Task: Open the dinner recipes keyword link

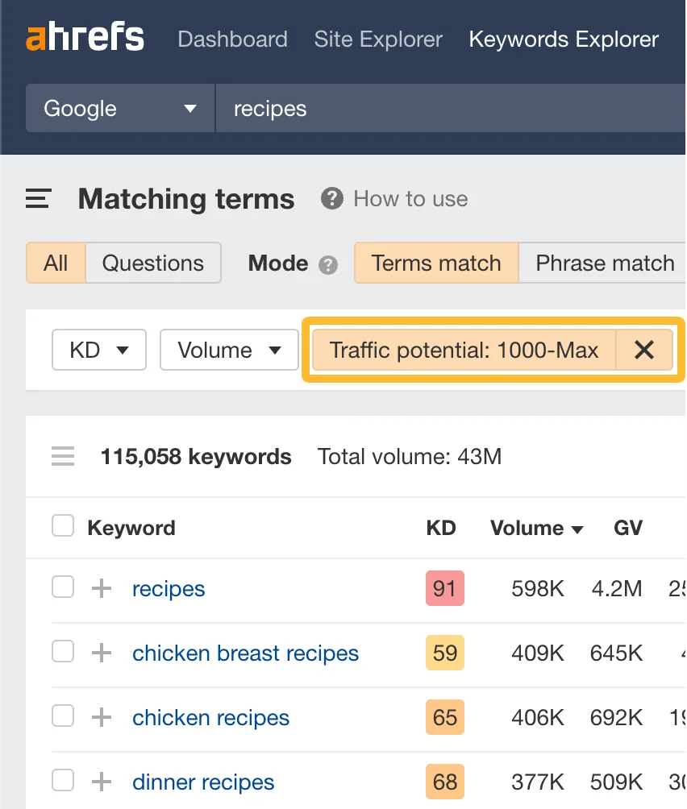Action: pos(203,782)
